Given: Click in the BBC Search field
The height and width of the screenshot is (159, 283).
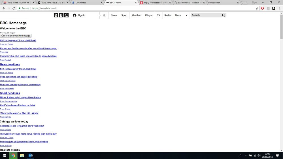Looking at the screenshot, I should point(206,15).
